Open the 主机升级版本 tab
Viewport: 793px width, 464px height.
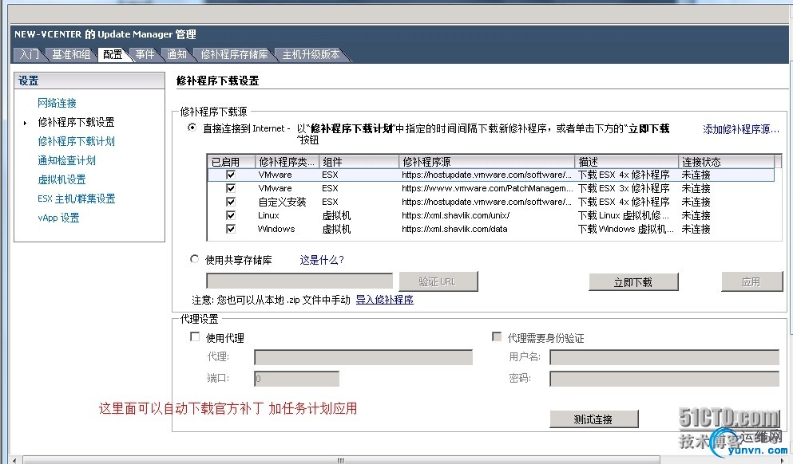pos(311,54)
